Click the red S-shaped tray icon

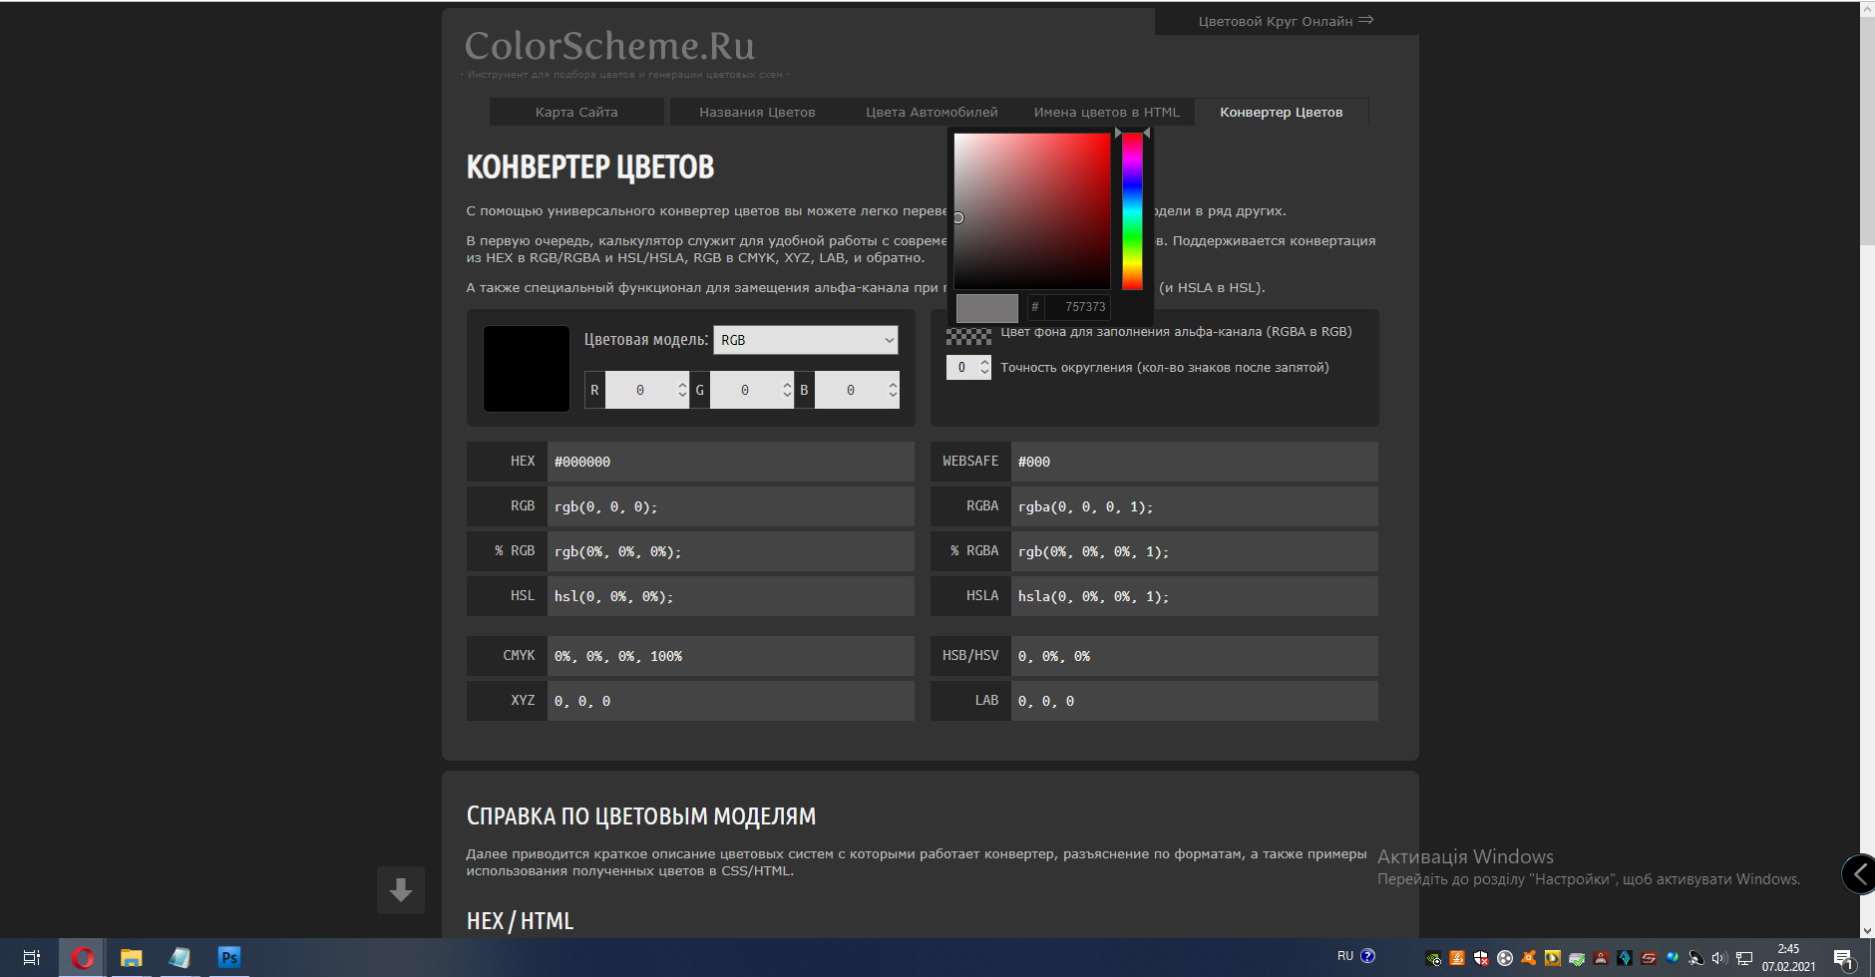coord(1649,959)
